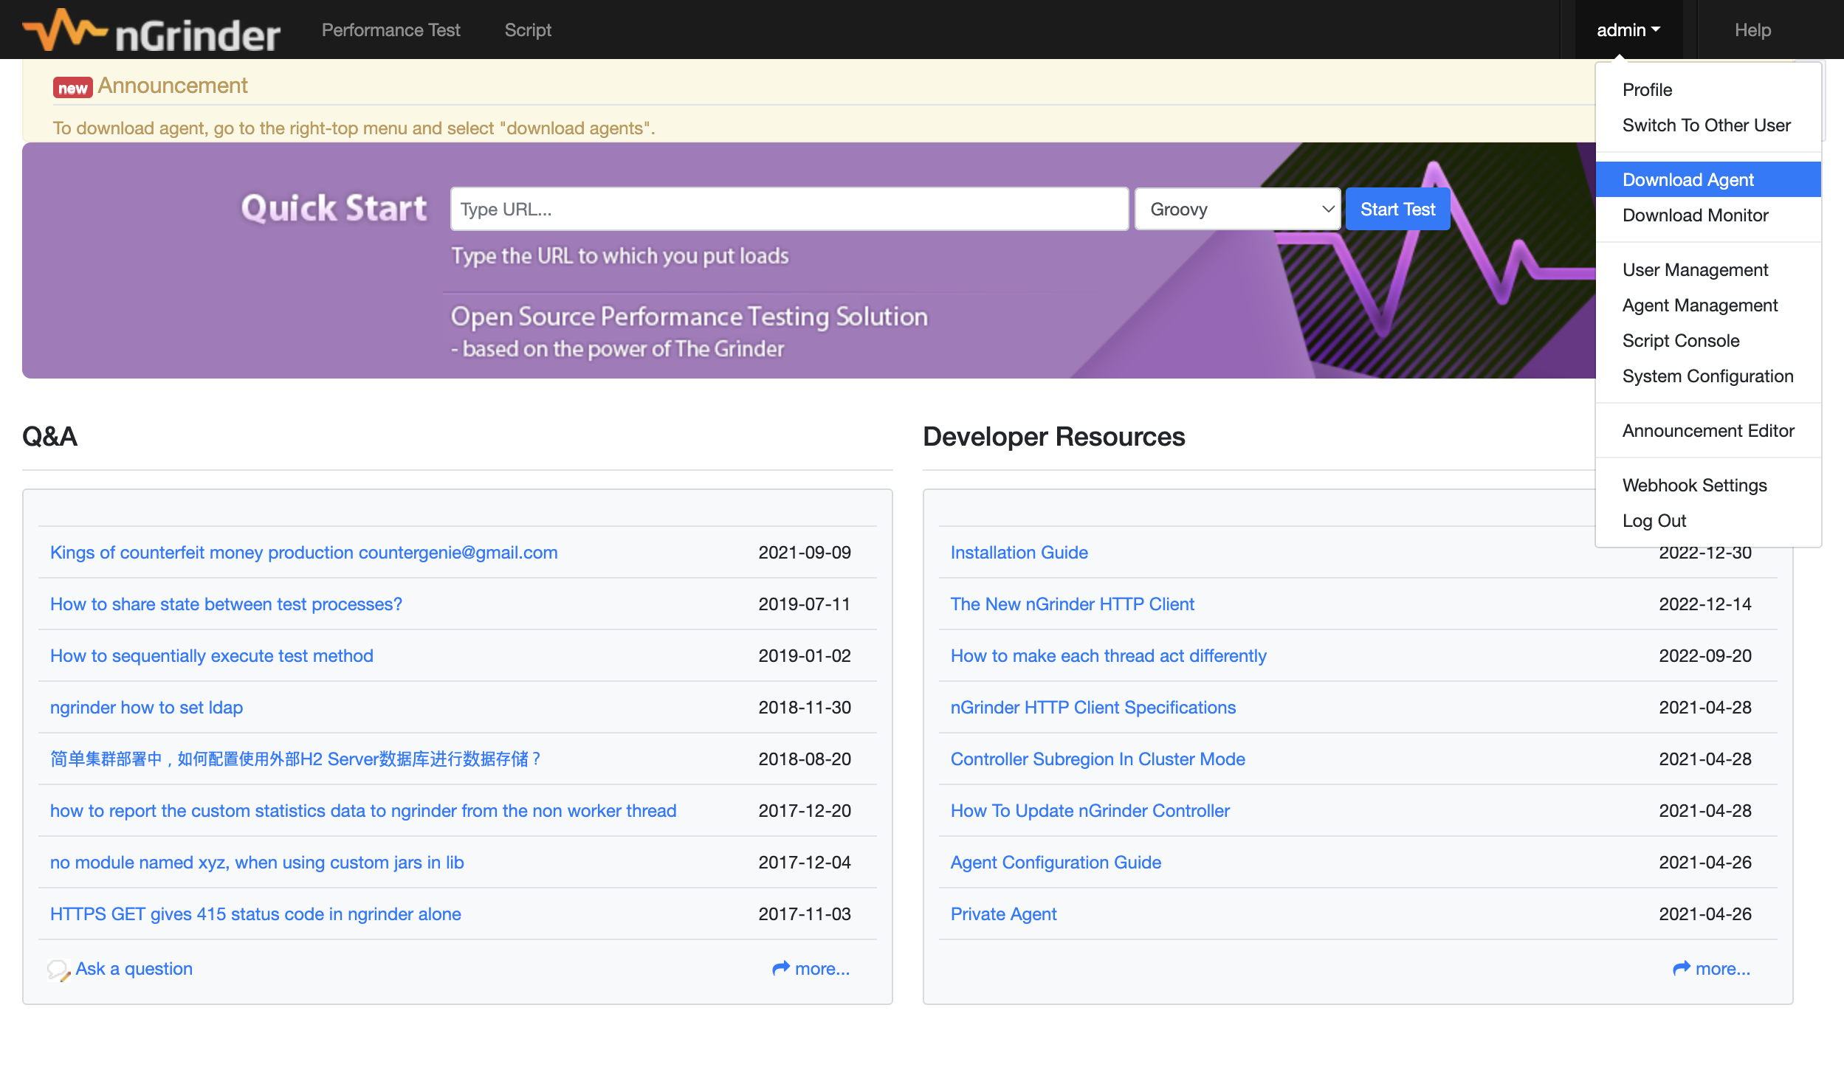This screenshot has height=1067, width=1844.
Task: Open the admin dropdown menu
Action: click(1628, 30)
